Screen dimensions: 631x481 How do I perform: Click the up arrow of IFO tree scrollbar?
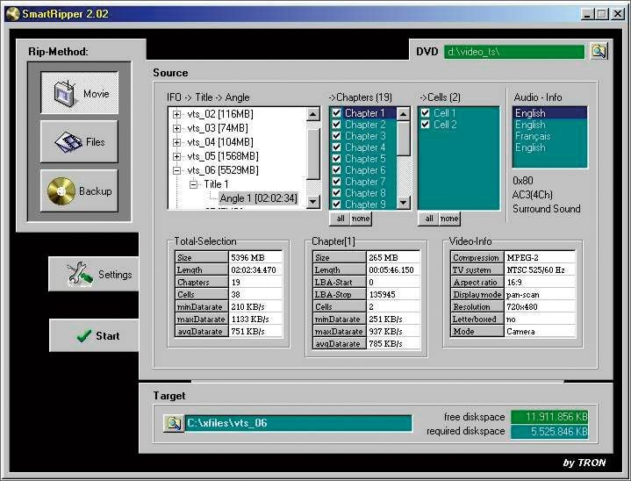[x=313, y=114]
